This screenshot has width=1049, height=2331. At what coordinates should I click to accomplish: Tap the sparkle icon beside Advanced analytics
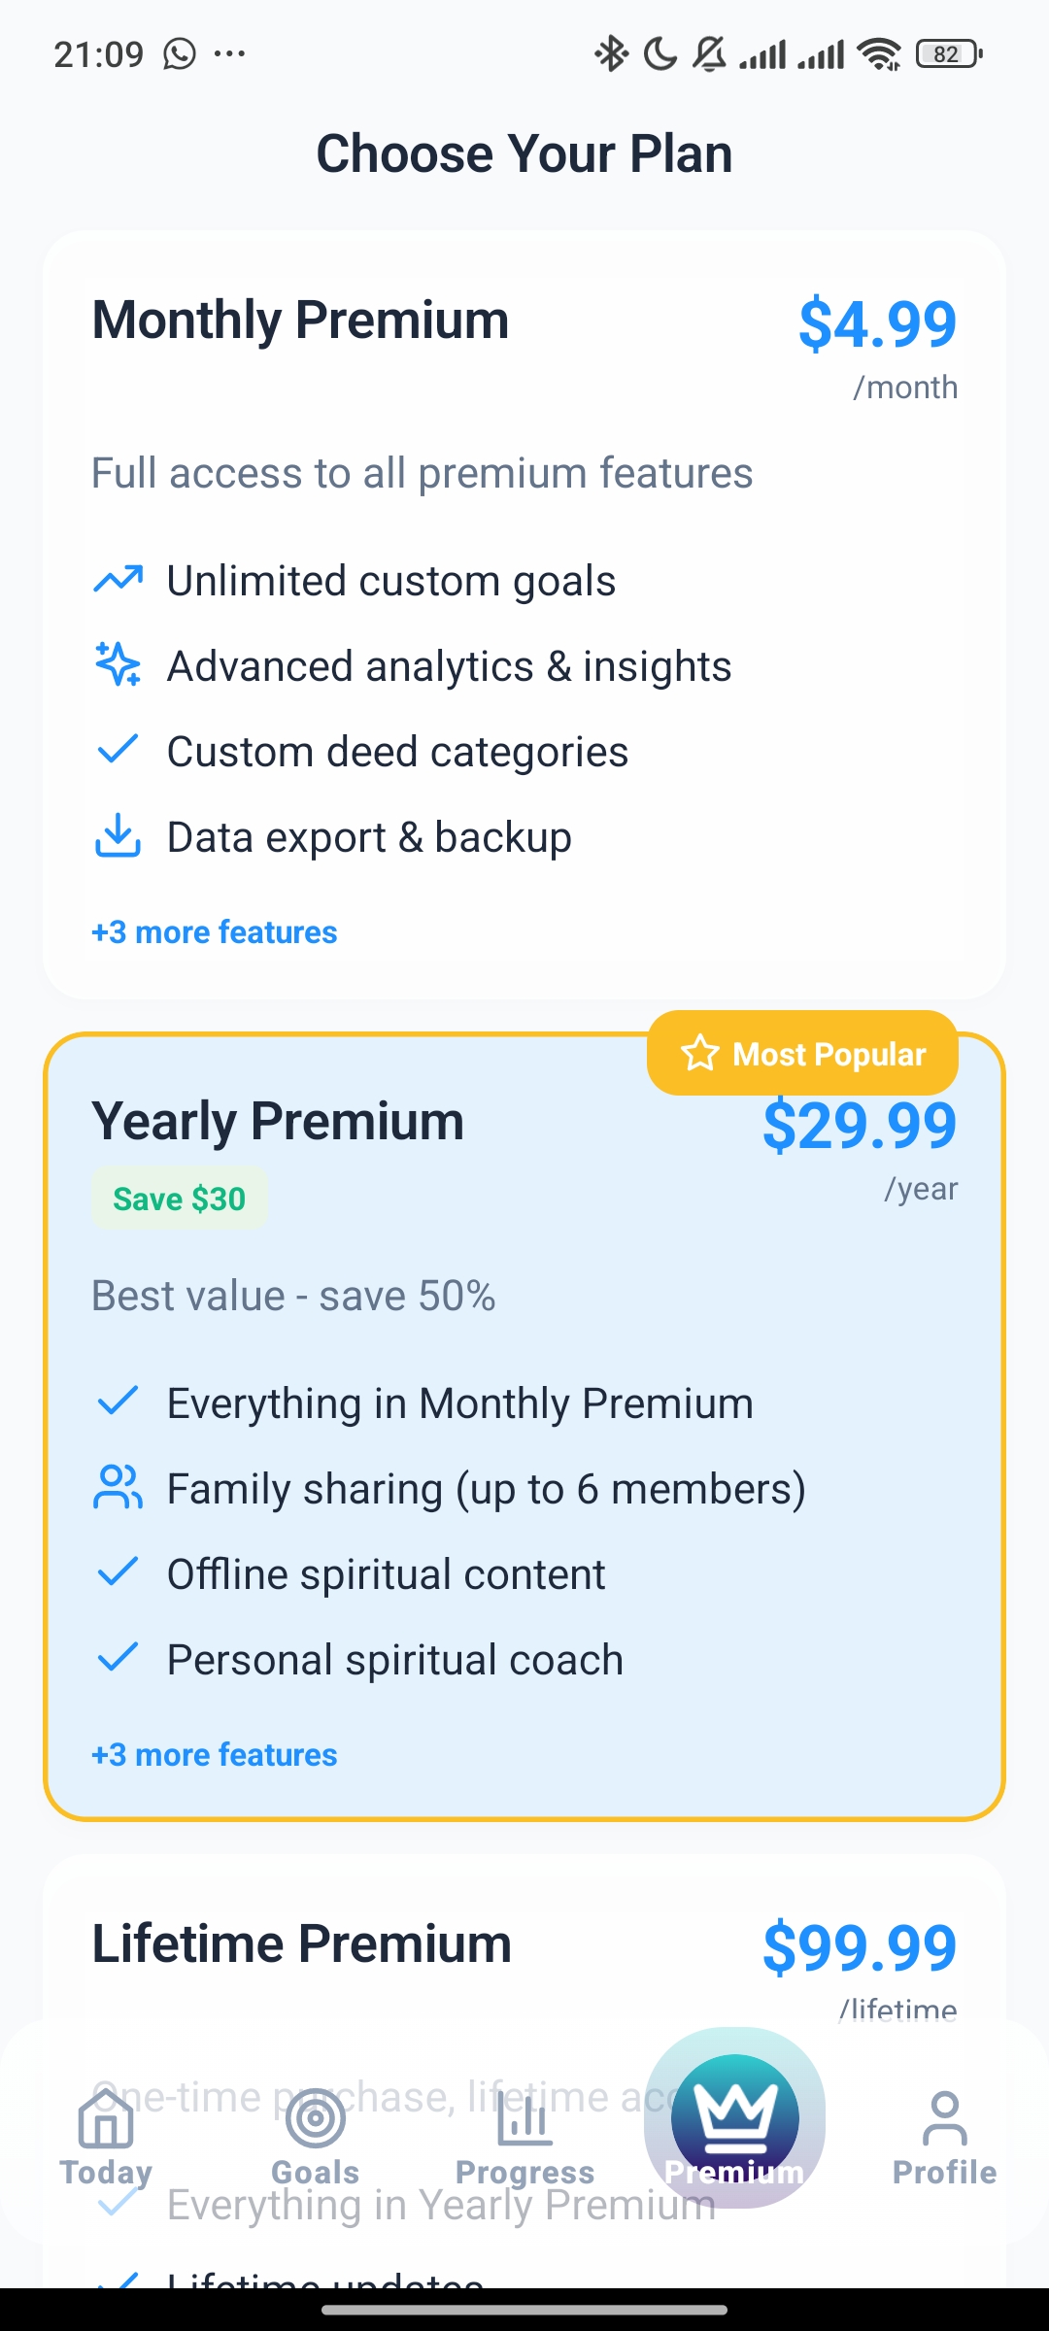[118, 664]
